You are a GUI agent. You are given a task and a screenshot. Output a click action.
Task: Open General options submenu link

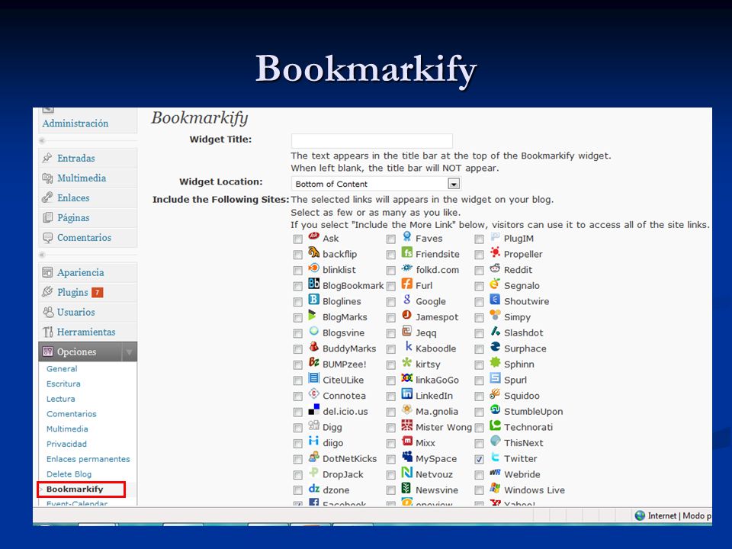(x=62, y=369)
